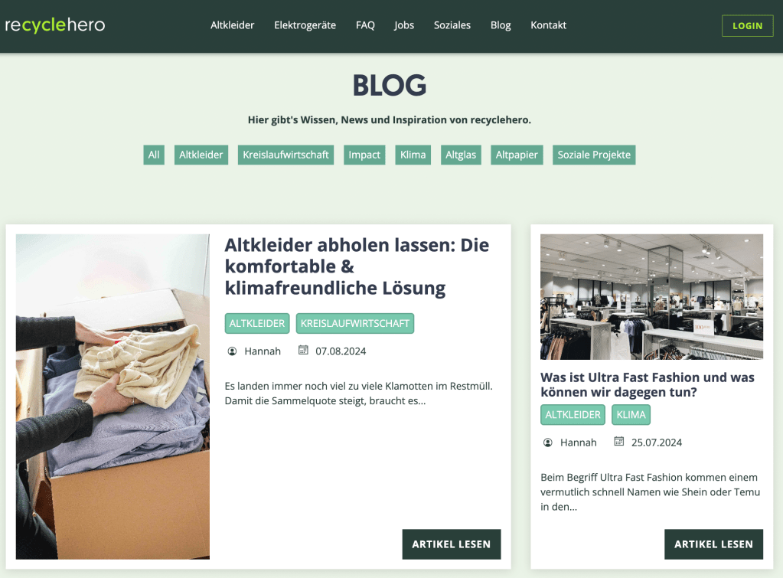
Task: Click calendar icon next to 07.08.2024
Action: (x=303, y=350)
